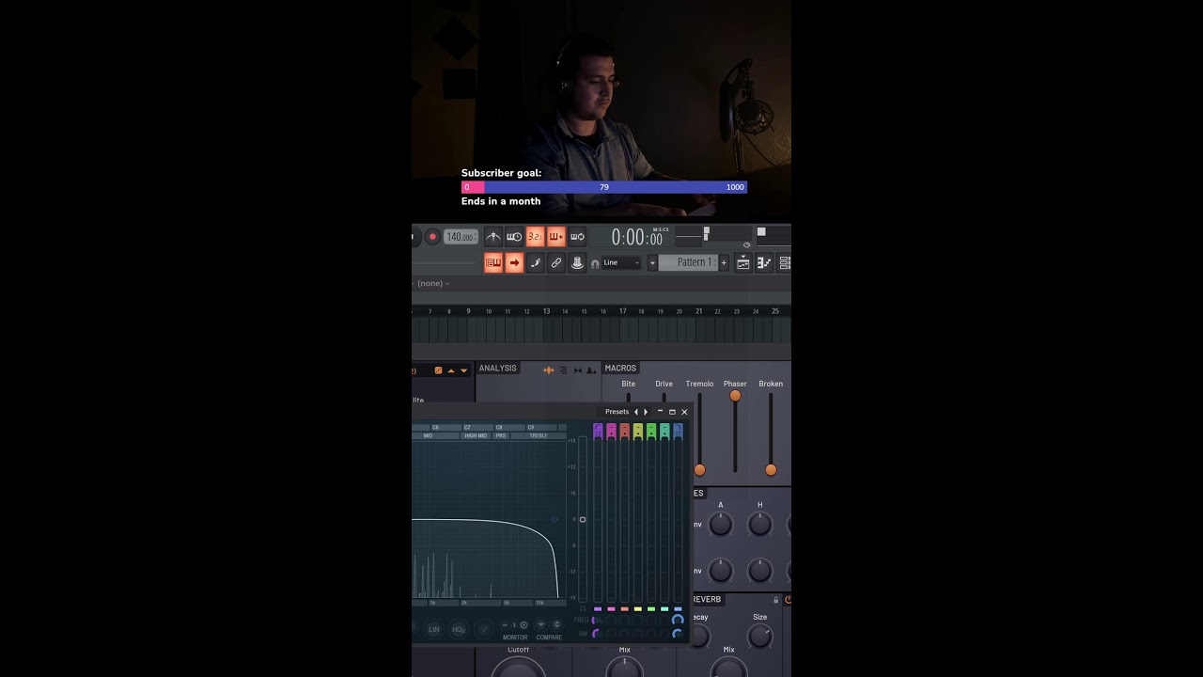Adjust the Phaser macro slider handle
This screenshot has width=1203, height=677.
pos(735,396)
